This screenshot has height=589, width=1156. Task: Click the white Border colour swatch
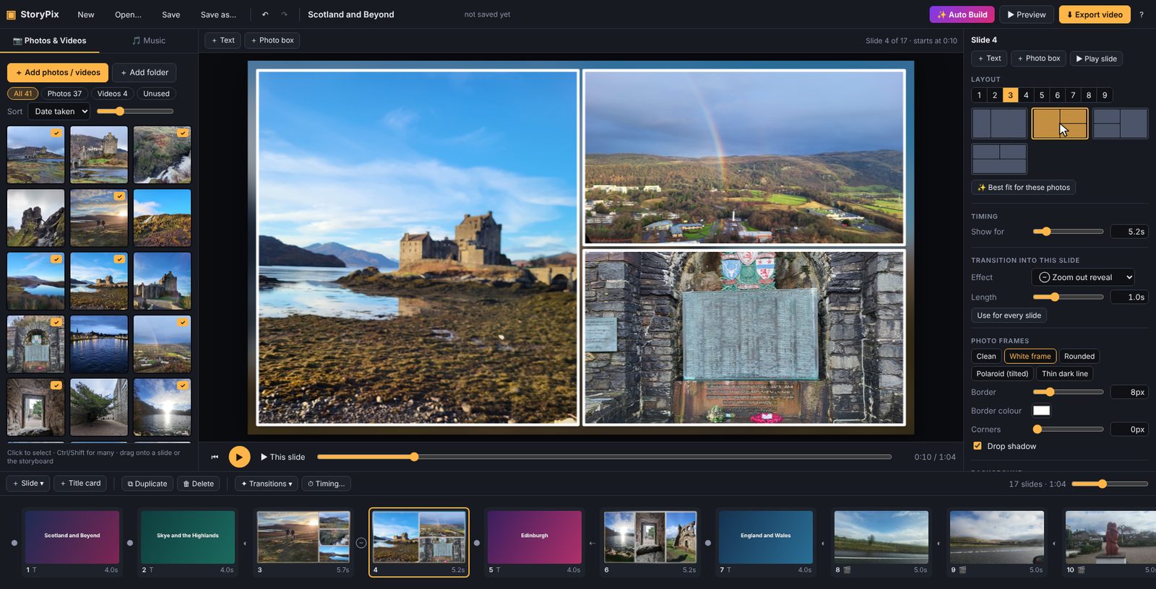click(1041, 411)
